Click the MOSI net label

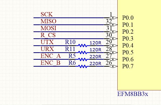(48, 28)
